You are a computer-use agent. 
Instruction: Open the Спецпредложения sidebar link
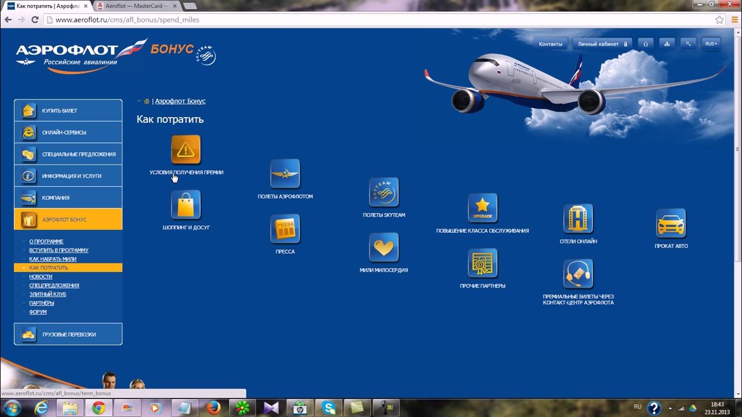[x=54, y=286]
